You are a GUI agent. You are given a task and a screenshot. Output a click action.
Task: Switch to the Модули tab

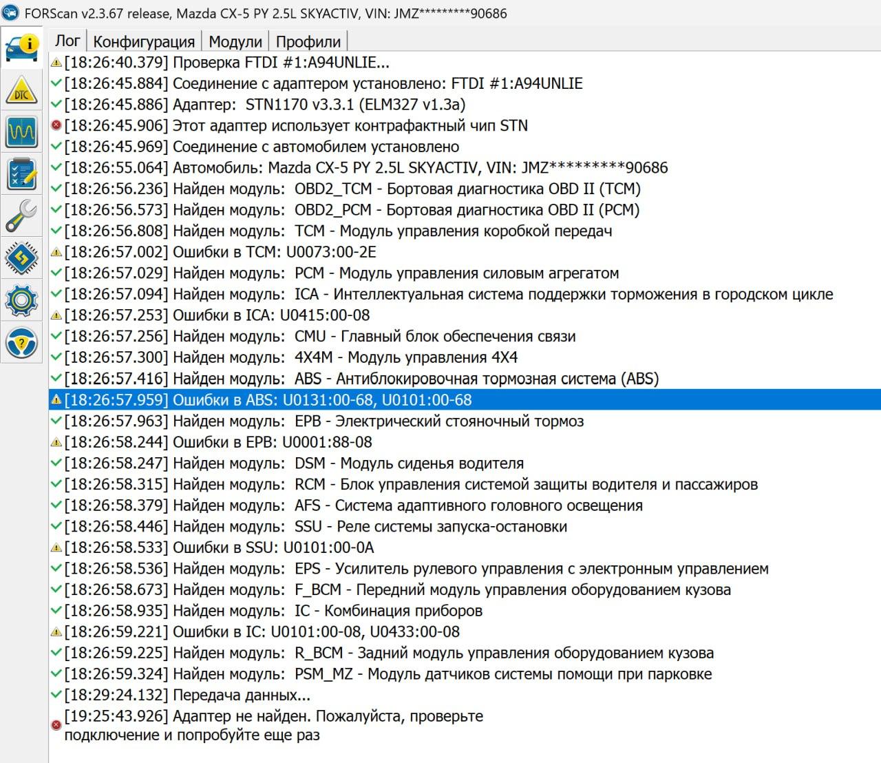(x=235, y=42)
